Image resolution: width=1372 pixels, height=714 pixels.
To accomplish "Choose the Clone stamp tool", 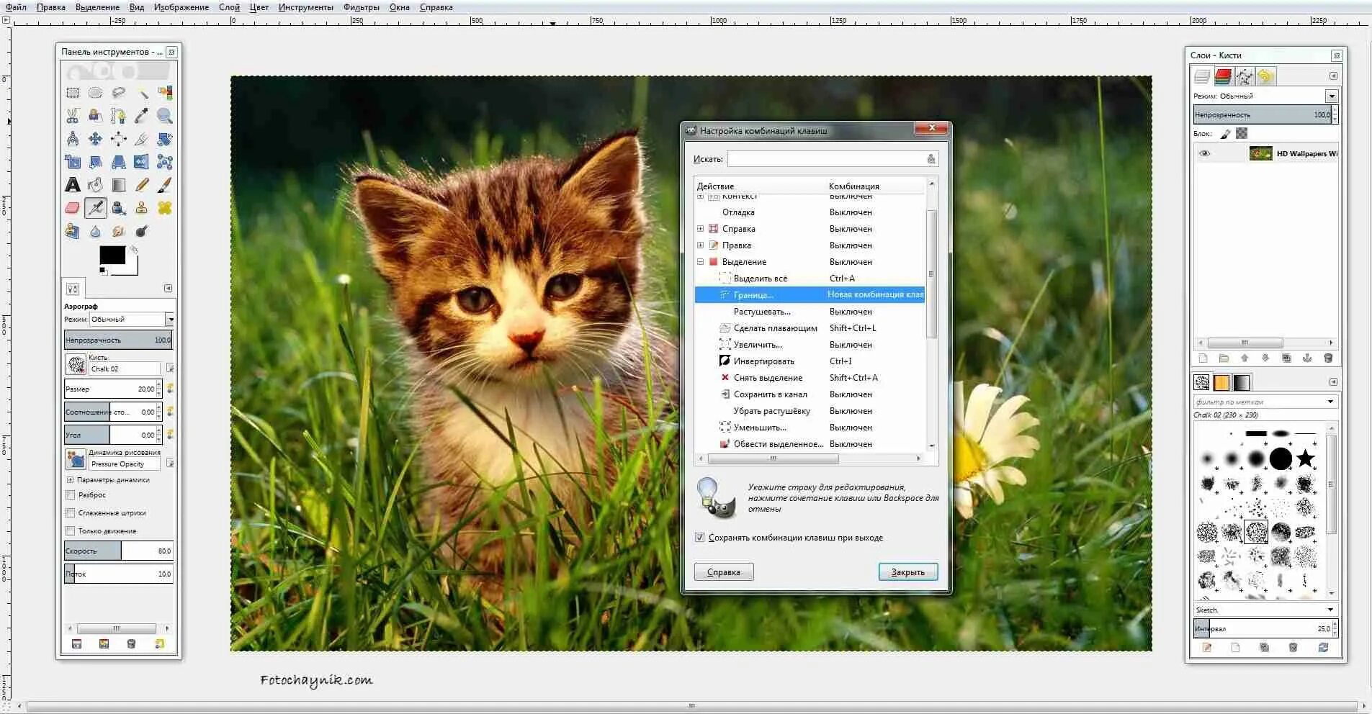I will (x=142, y=208).
